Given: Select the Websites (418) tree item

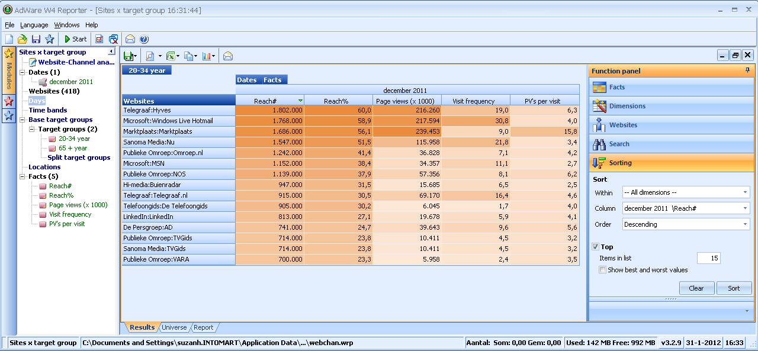Looking at the screenshot, I should (x=54, y=91).
